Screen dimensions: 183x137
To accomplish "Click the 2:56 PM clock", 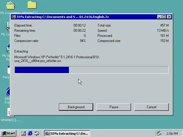I will (172, 134).
